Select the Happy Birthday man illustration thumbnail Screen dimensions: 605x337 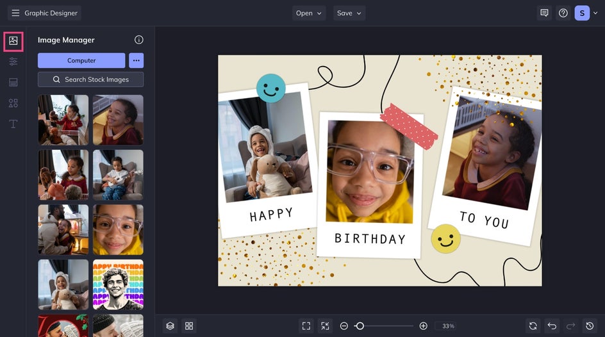point(118,284)
